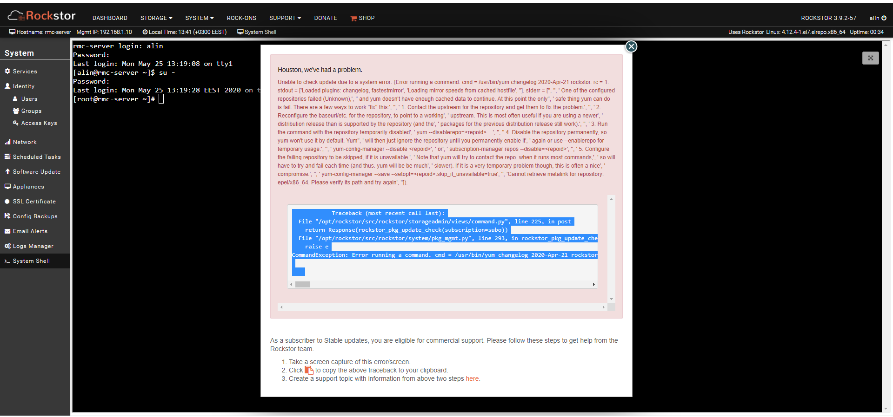Expand the Support dropdown menu
This screenshot has height=417, width=893.
coord(285,18)
